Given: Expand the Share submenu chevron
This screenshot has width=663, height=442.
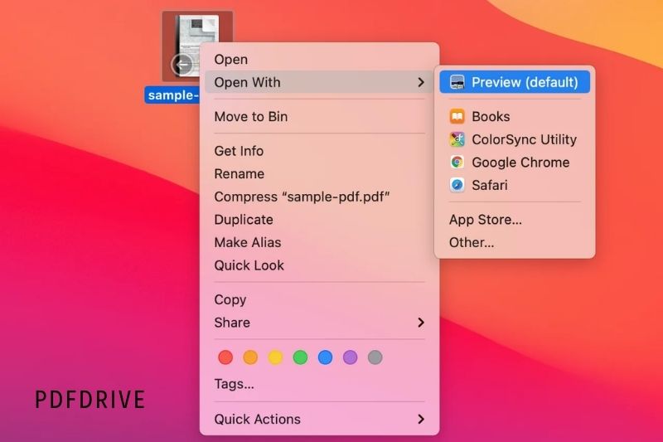Looking at the screenshot, I should tap(421, 323).
